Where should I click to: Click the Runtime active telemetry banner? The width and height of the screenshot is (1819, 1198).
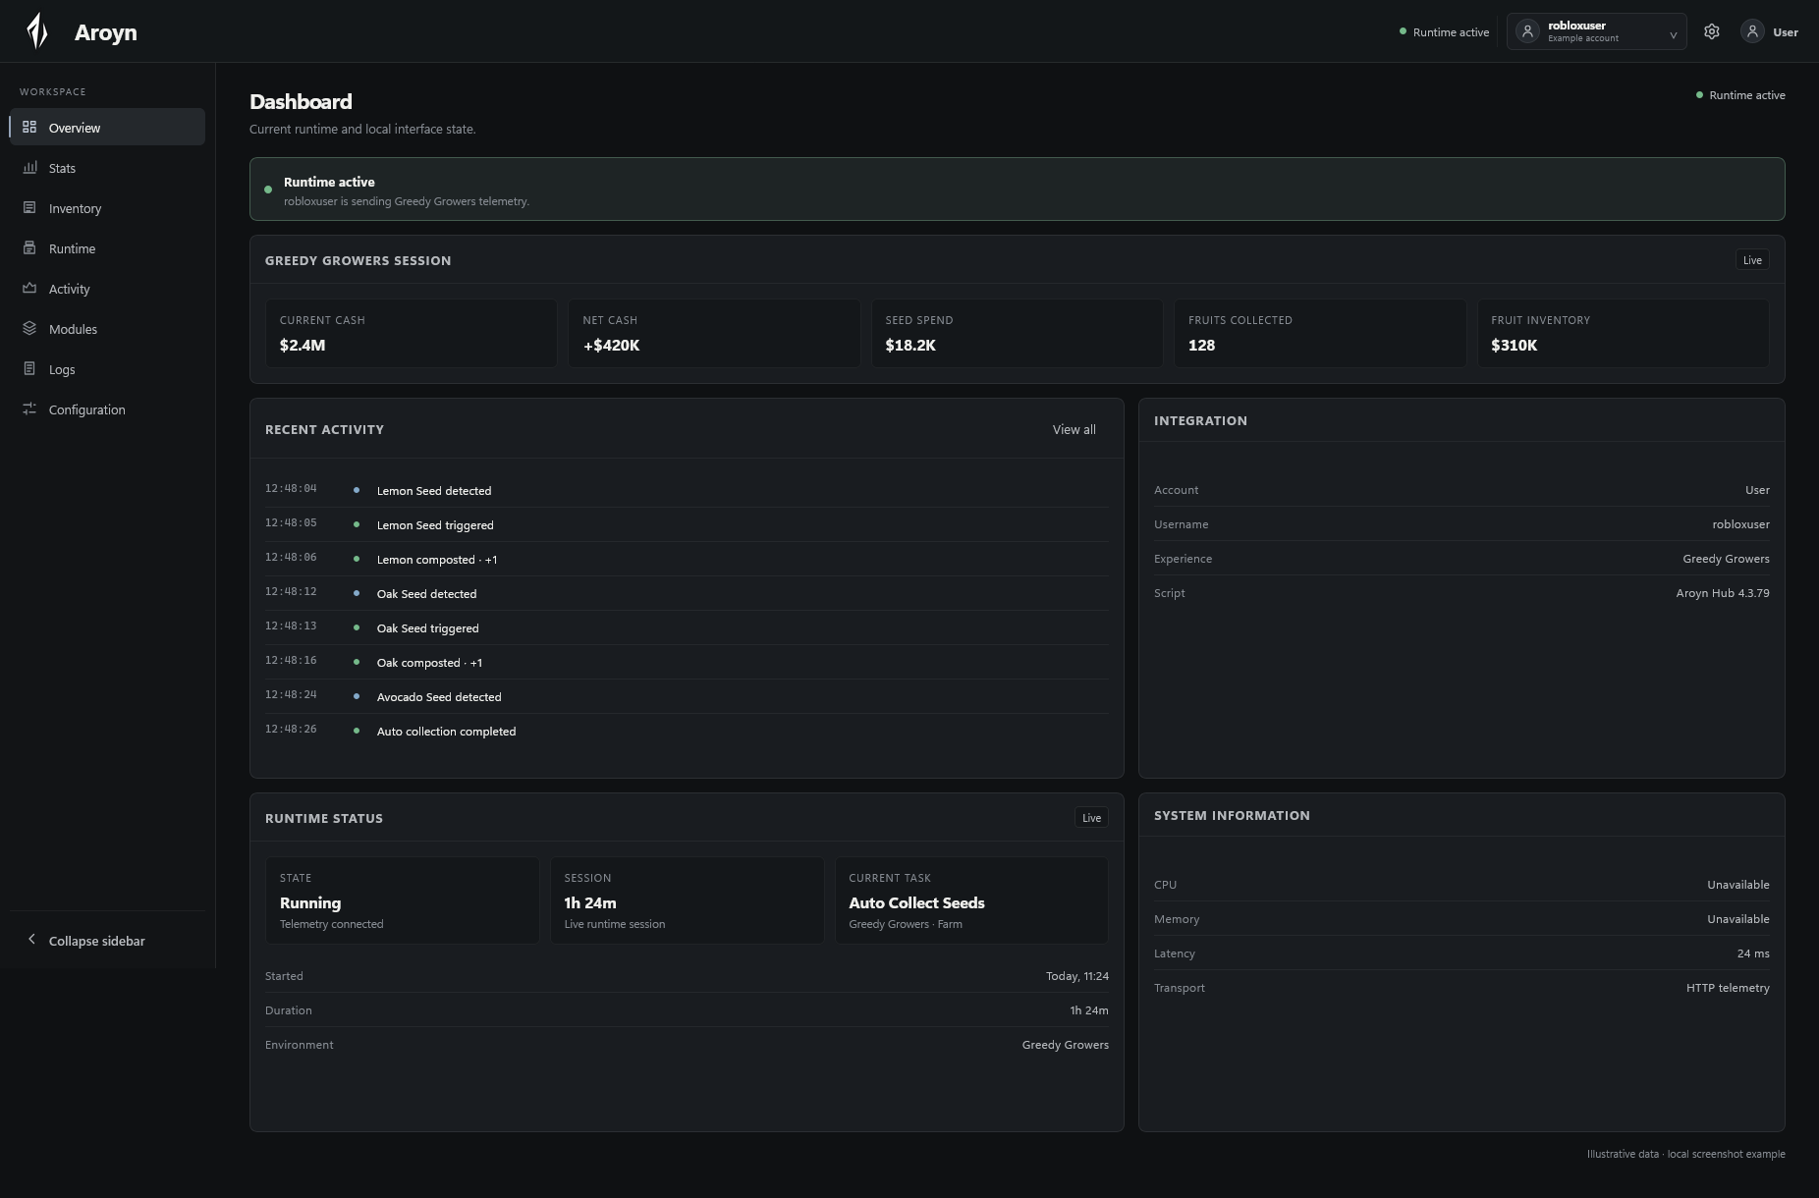pos(1017,189)
